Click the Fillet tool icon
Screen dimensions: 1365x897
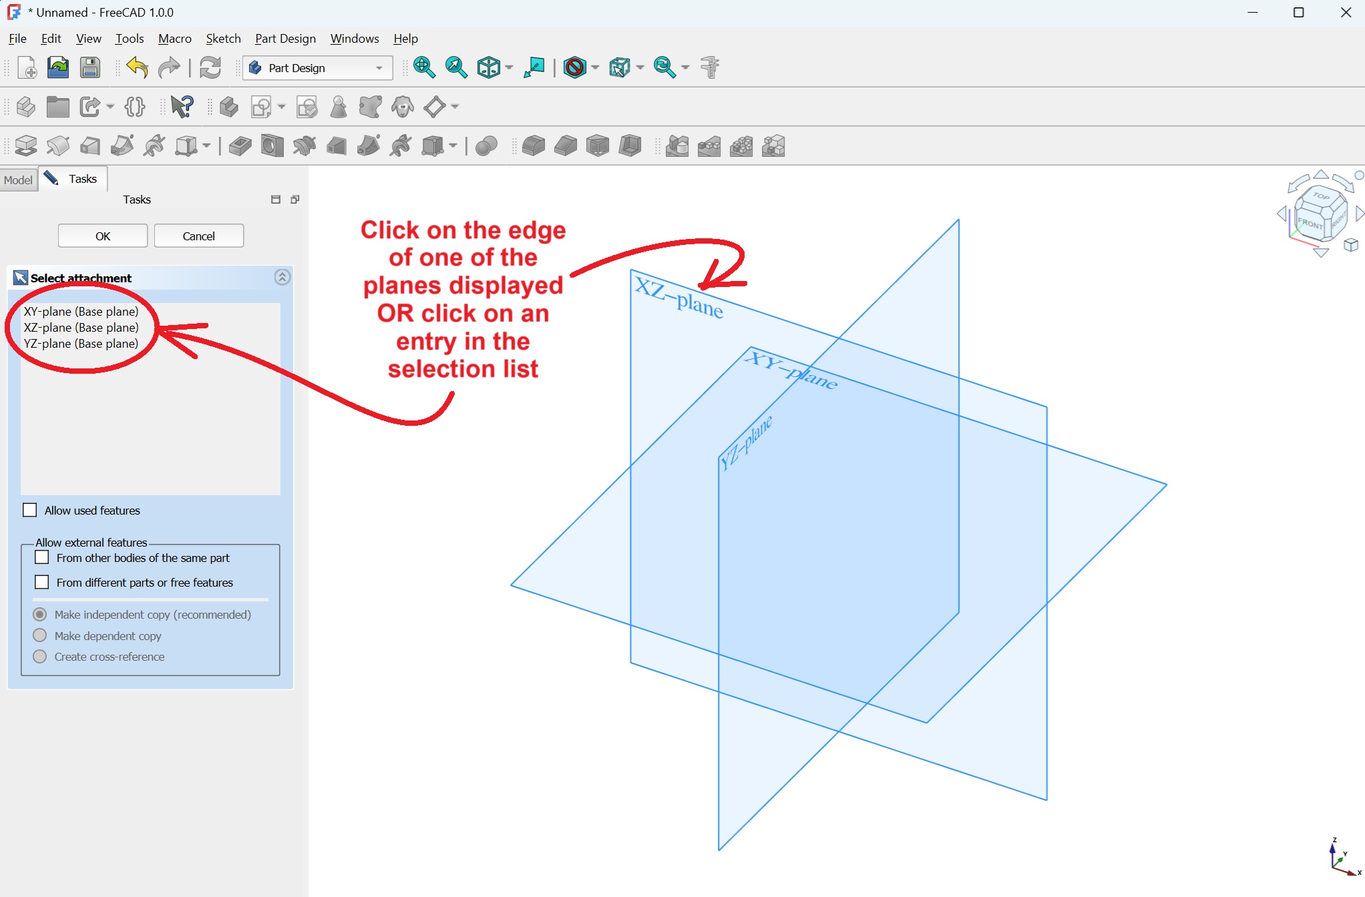pyautogui.click(x=533, y=145)
